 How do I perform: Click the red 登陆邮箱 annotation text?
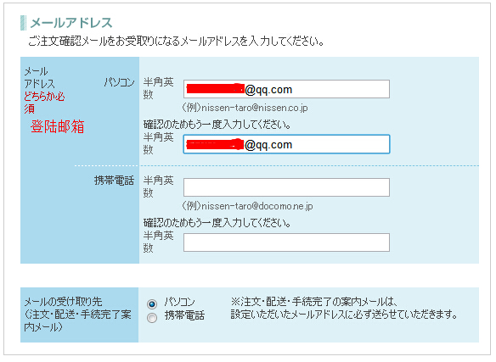57,126
